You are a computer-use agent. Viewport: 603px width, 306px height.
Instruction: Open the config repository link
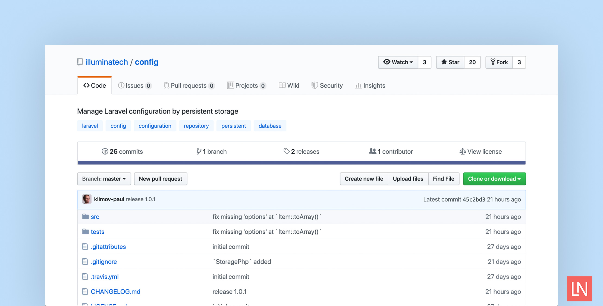point(147,62)
